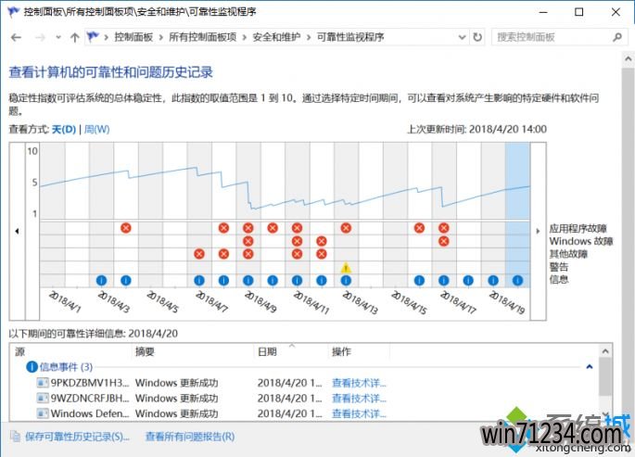Screen dimensions: 635x457
Task: Select the 2018/4/5 date column in the chart
Action: click(x=150, y=214)
